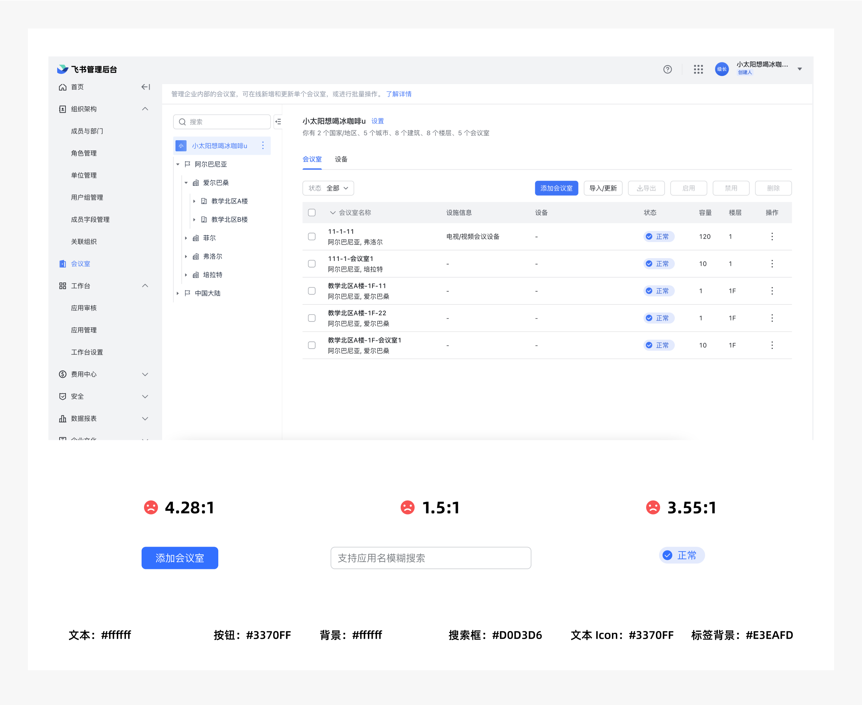
Task: Expand the 菲尔 tree node arrow
Action: 186,238
